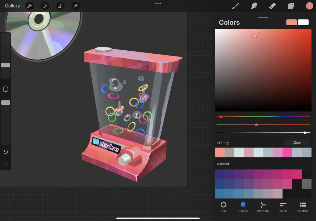
Task: Tap the Ascend palette title
Action: click(223, 164)
